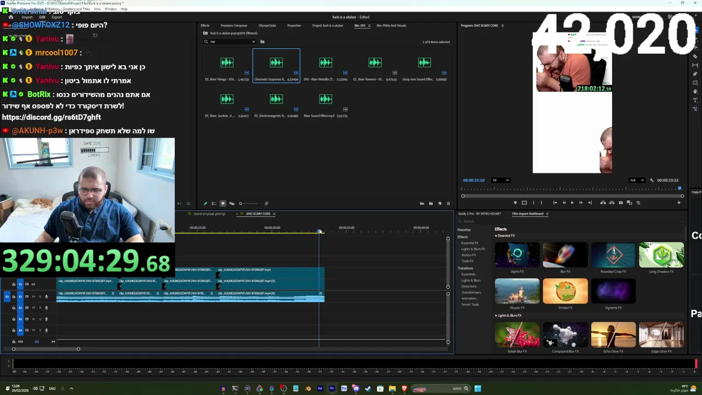Switch to Easify 2 Pro panel tab
Screen dimensions: 702x395
coord(481,213)
